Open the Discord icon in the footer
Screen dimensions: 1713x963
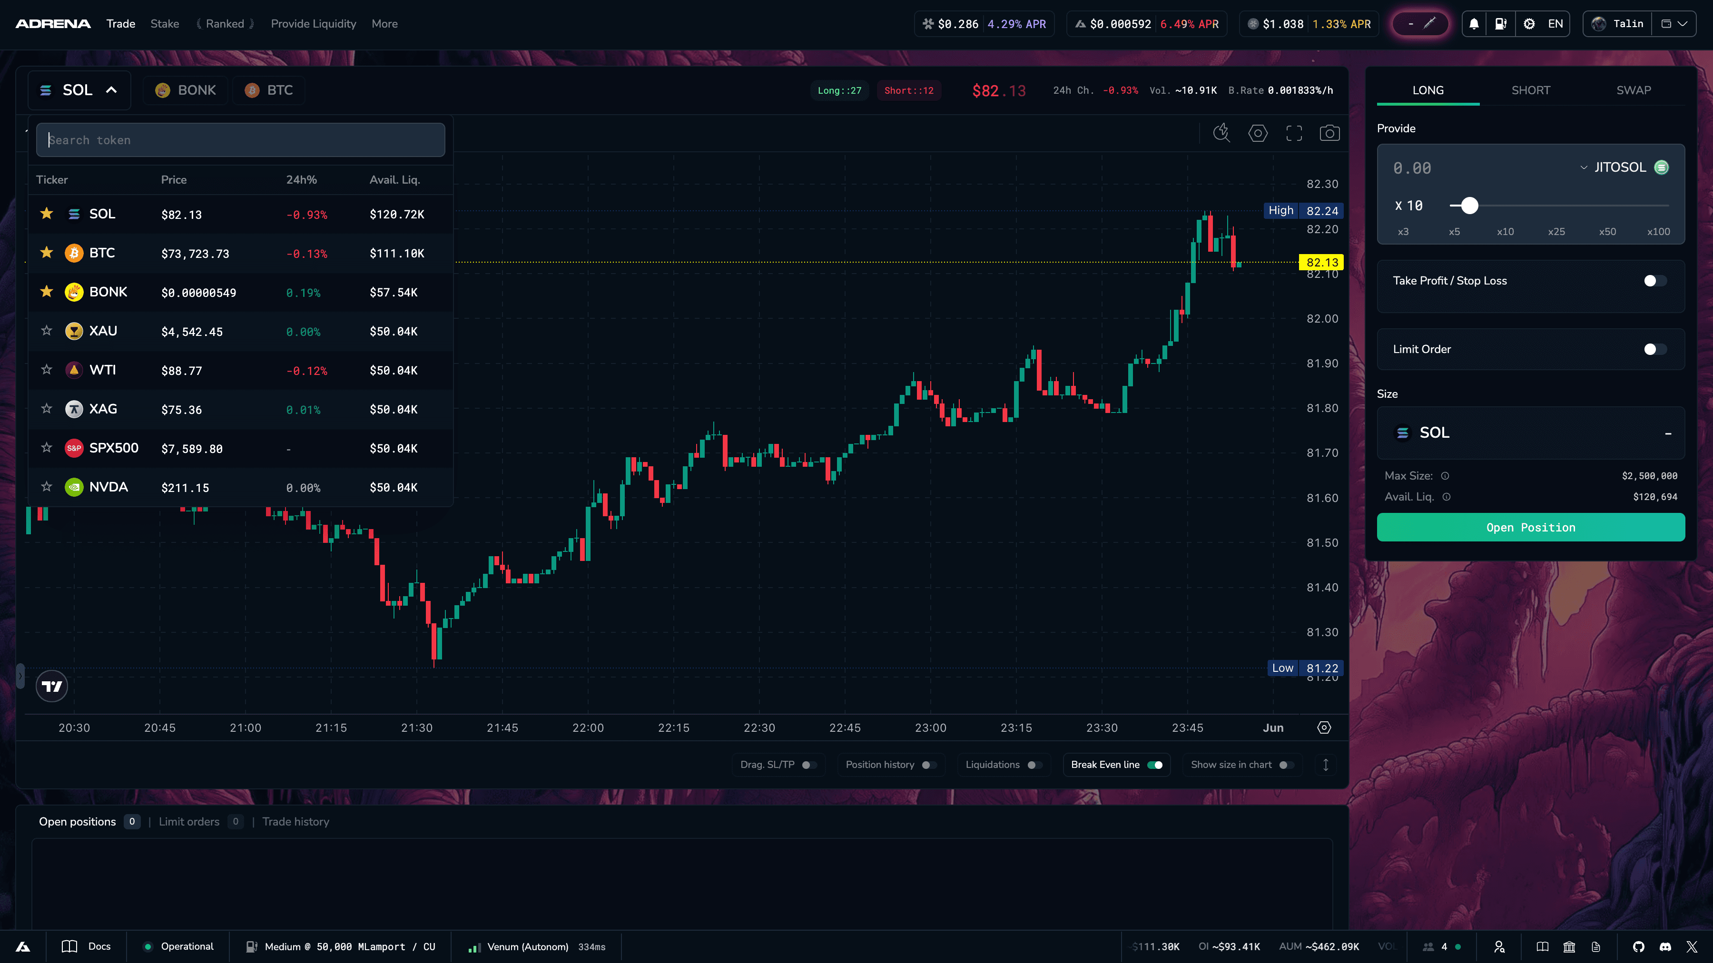1665,946
